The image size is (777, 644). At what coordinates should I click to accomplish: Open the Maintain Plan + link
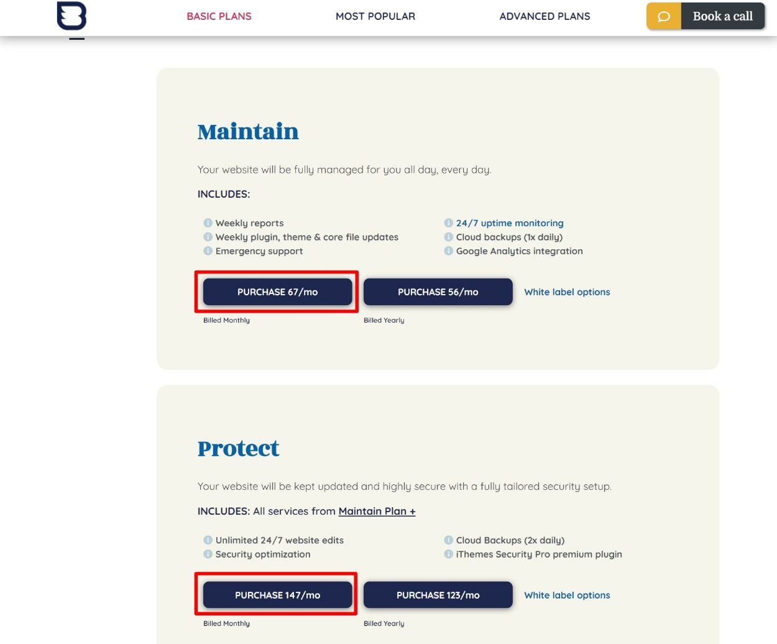[377, 511]
